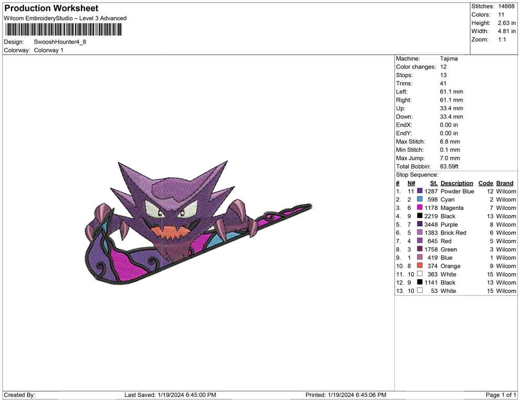This screenshot has width=520, height=400.
Task: Click the 'Page 1 of 1' footer text
Action: point(501,395)
